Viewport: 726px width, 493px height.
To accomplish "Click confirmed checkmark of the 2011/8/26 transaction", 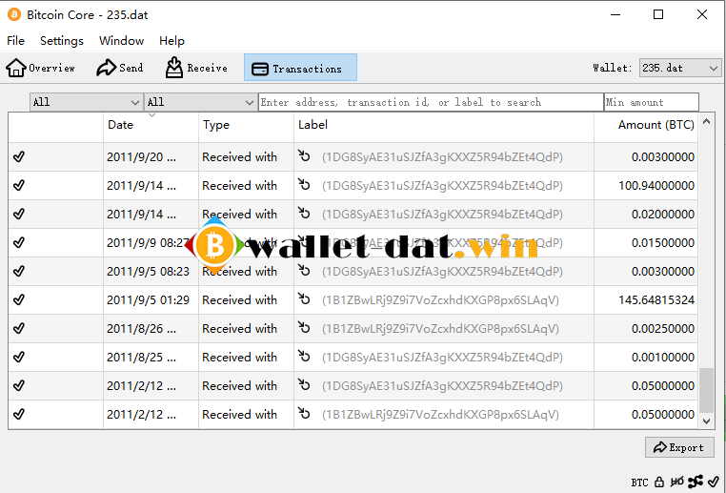I will click(x=19, y=329).
